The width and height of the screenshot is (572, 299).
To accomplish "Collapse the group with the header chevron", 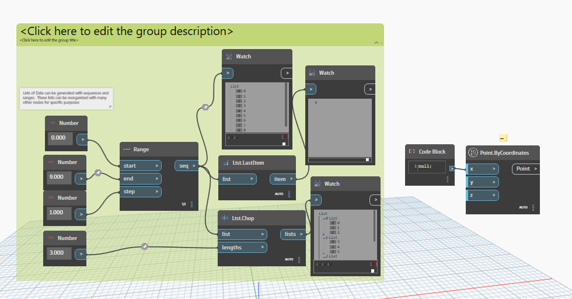I will click(376, 43).
